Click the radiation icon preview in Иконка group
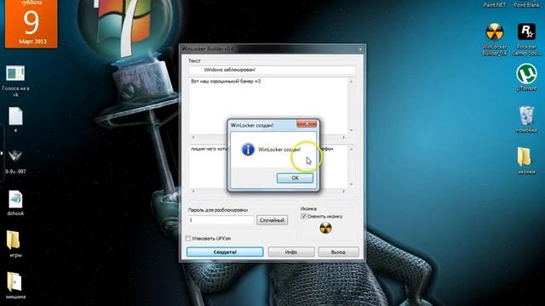 [325, 229]
